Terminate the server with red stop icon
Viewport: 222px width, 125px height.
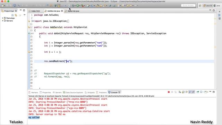click(x=169, y=92)
